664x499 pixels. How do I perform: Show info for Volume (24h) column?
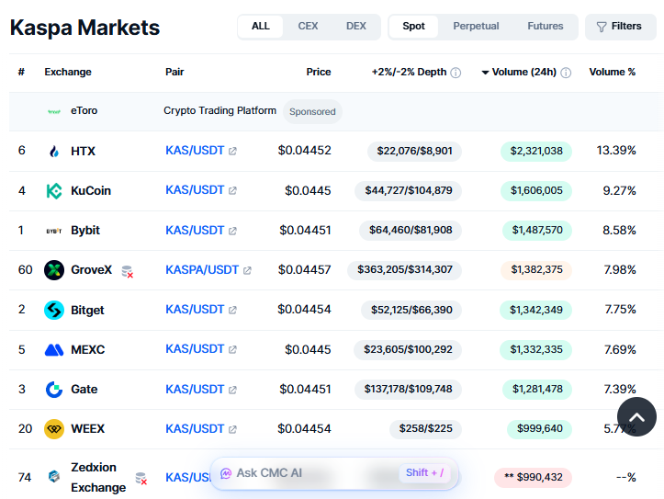566,73
